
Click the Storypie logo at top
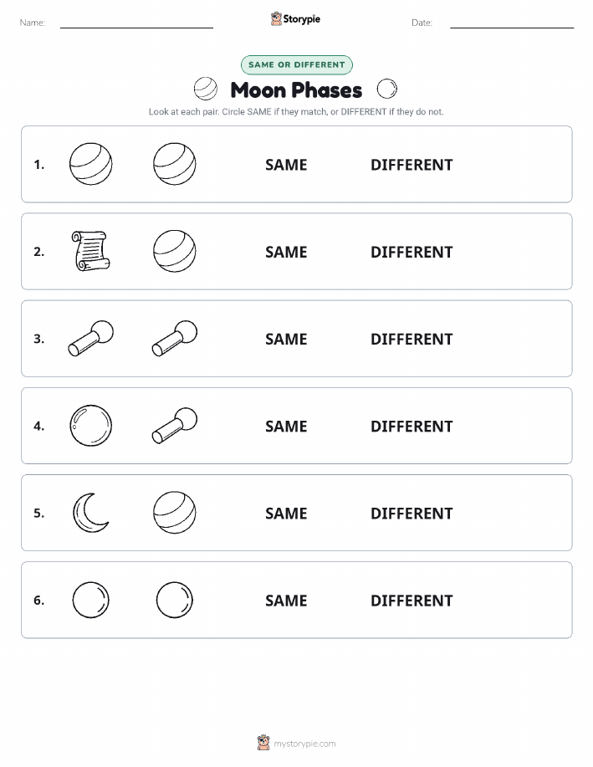click(x=295, y=19)
